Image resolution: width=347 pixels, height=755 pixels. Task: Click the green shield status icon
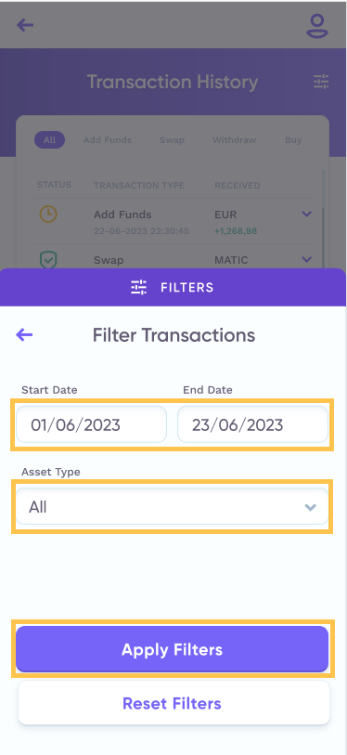coord(48,260)
